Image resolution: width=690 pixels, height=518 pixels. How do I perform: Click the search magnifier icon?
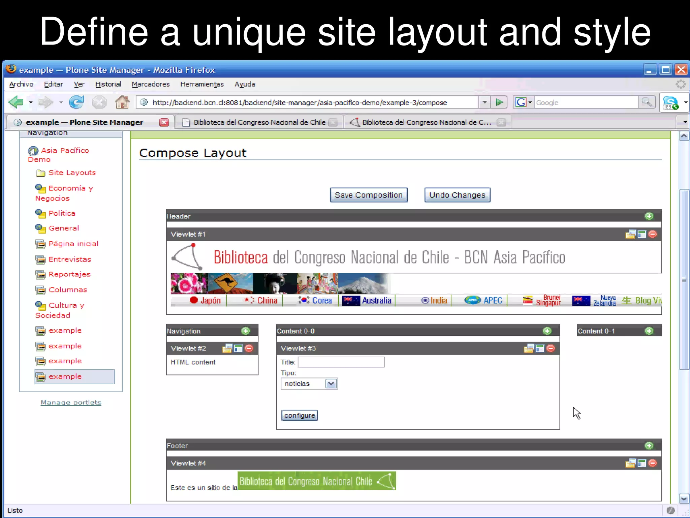click(x=647, y=102)
